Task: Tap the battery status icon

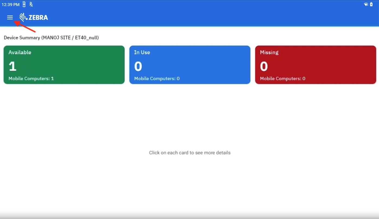Action: [x=371, y=4]
